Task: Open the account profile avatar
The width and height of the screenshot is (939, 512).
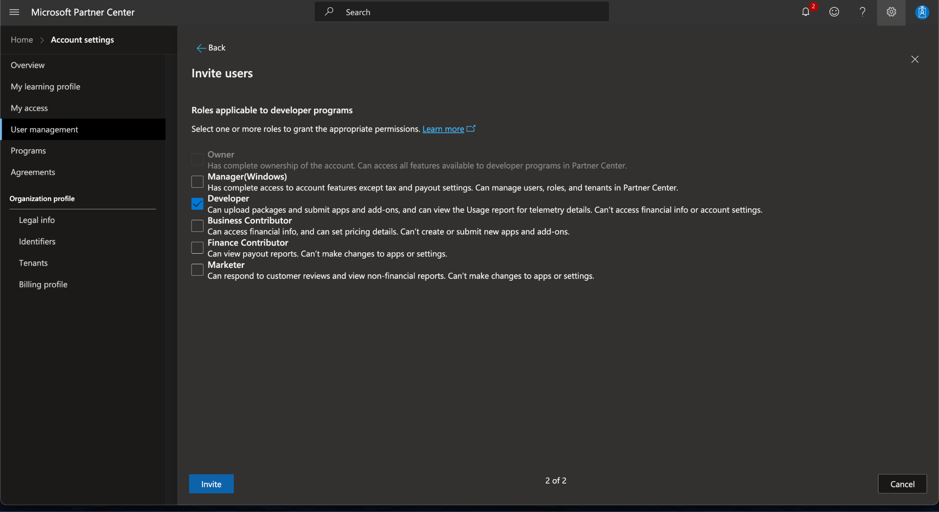Action: pyautogui.click(x=922, y=12)
